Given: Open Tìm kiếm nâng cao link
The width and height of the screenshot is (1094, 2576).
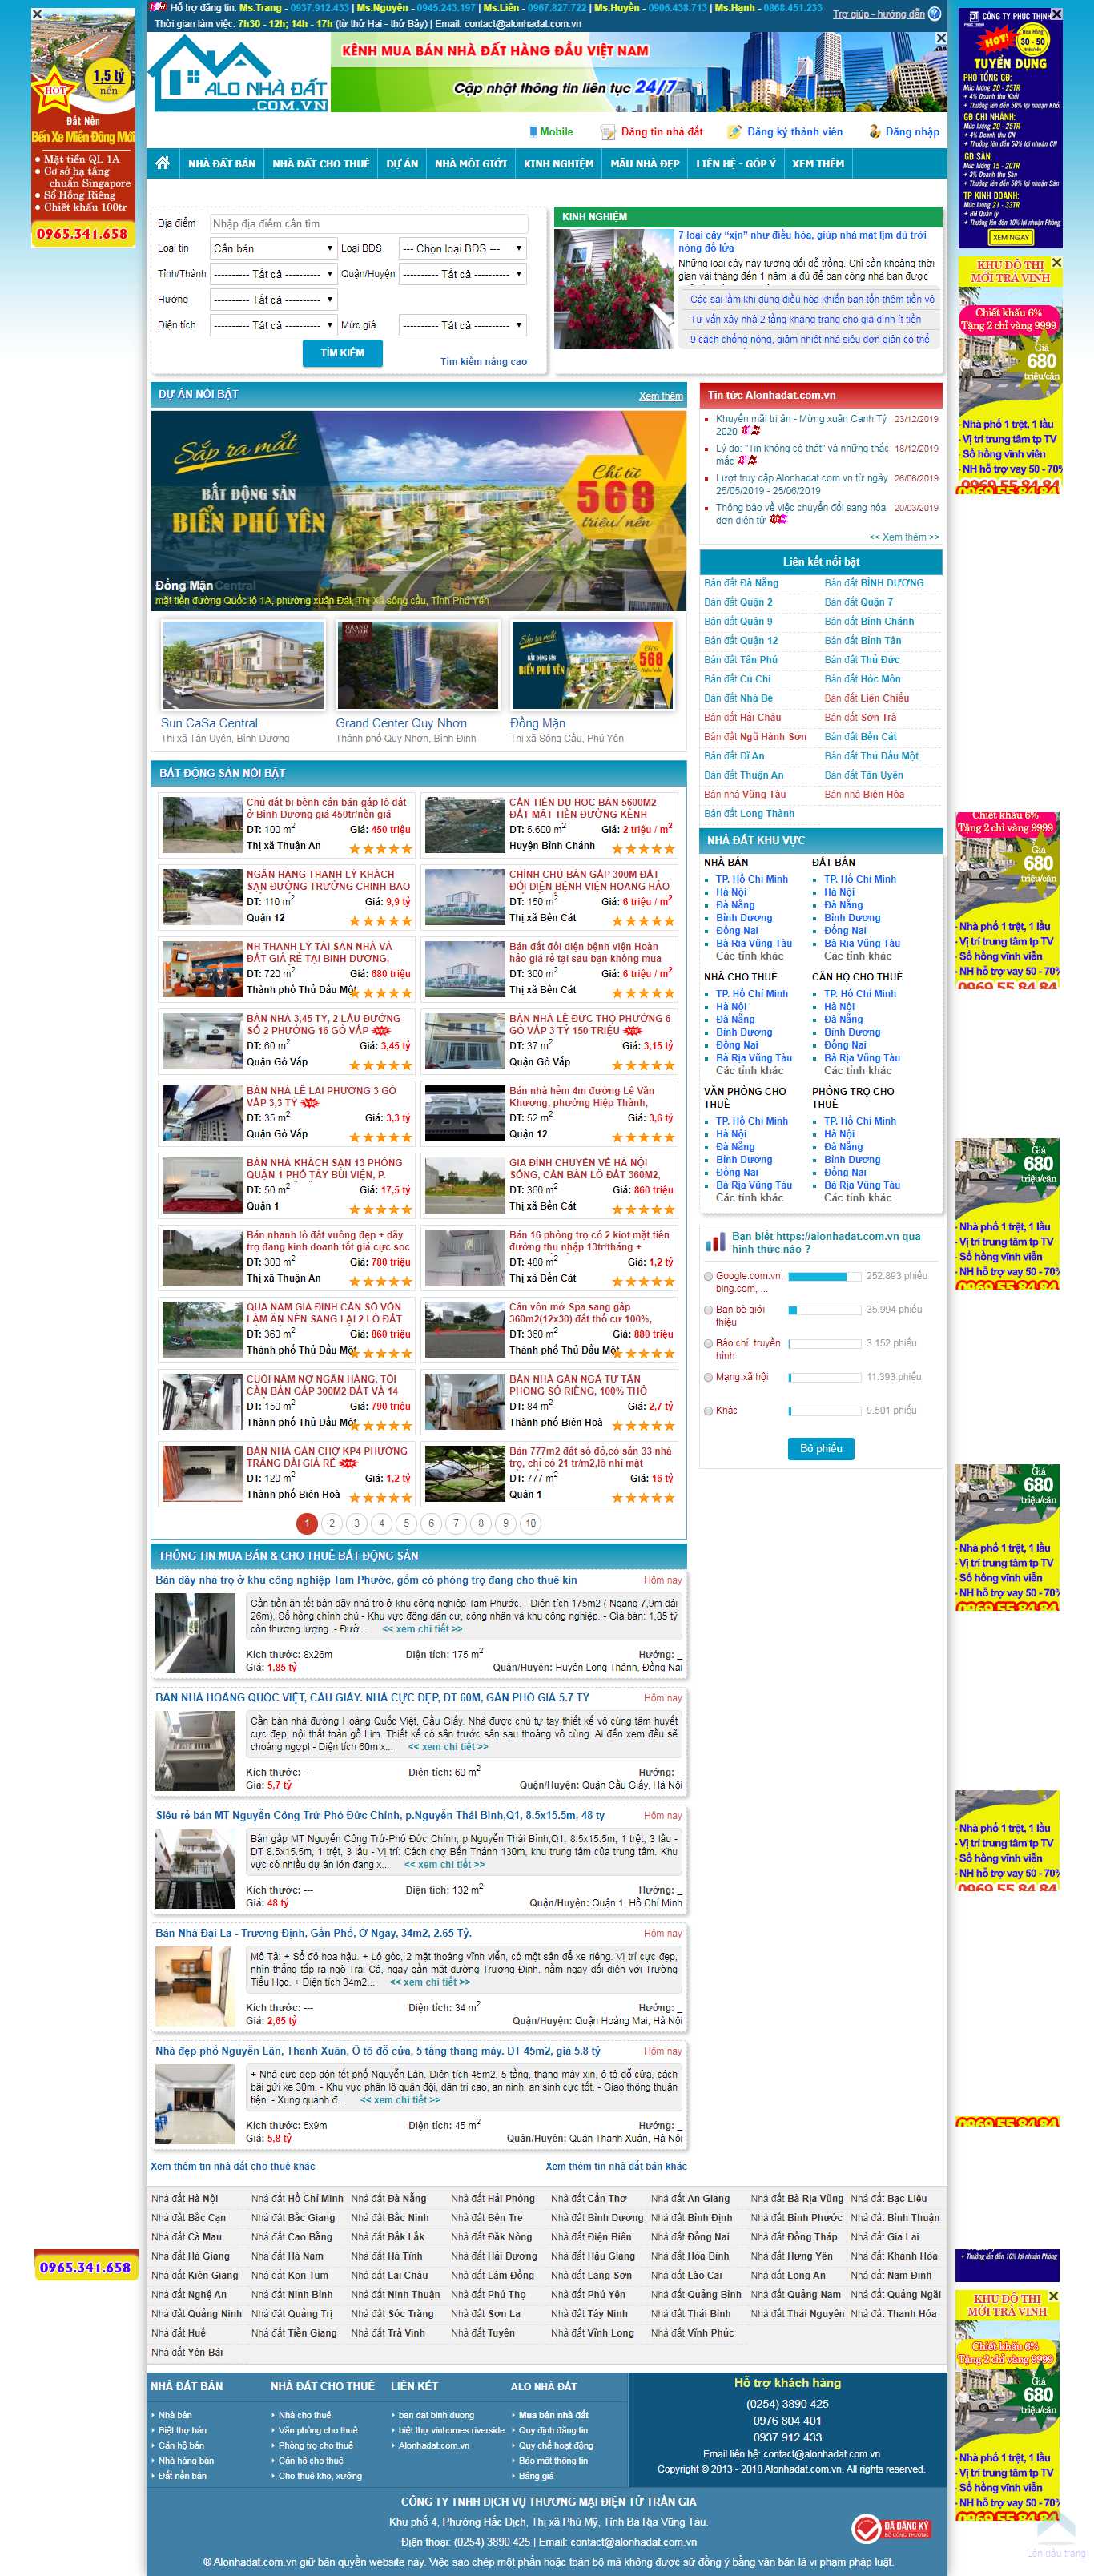Looking at the screenshot, I should [484, 362].
